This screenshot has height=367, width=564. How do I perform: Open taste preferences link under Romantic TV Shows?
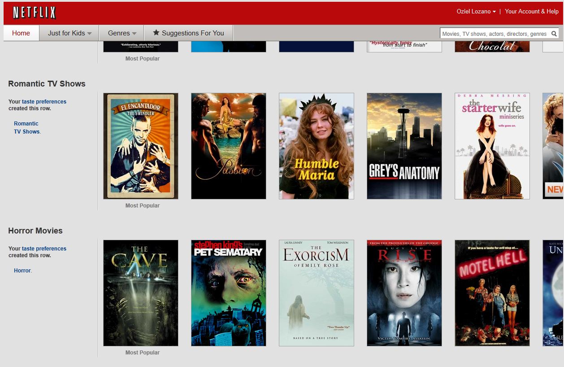click(44, 102)
